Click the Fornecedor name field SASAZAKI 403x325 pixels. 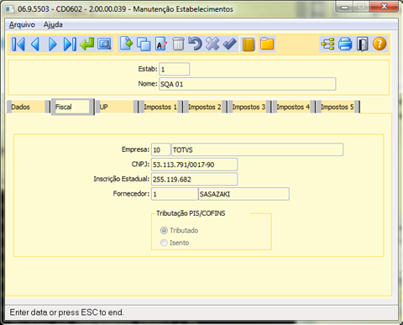click(243, 194)
